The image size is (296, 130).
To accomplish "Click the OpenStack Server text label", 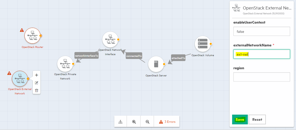I will coord(156,76).
